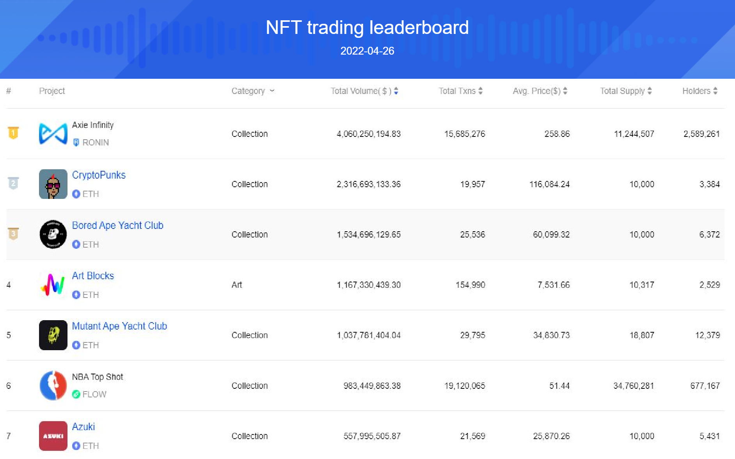This screenshot has height=459, width=735.
Task: Click the Mutant Ape Yacht Club link
Action: click(119, 326)
